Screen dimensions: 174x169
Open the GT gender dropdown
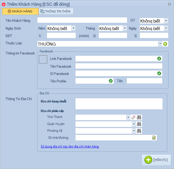[x=166, y=21]
